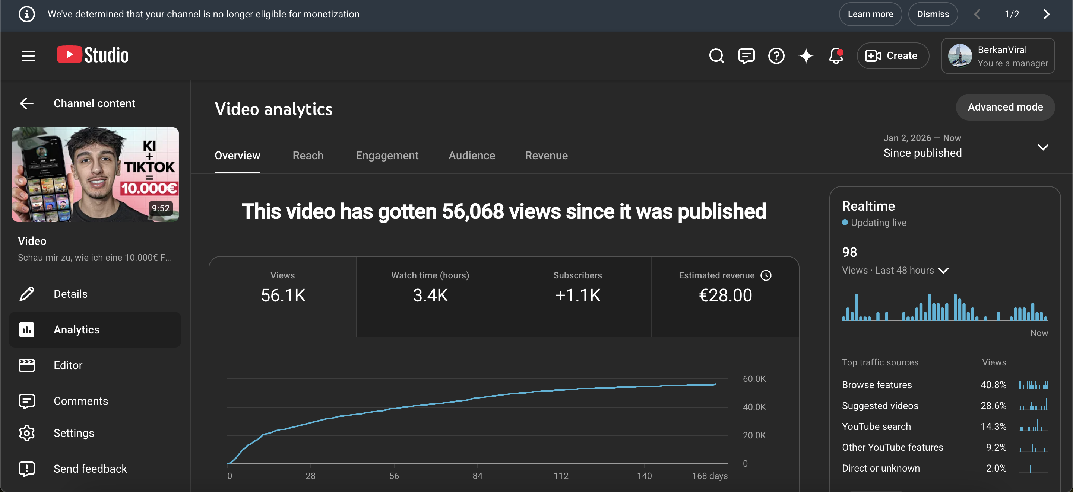The image size is (1073, 492).
Task: Select the Subscribers metric card
Action: 577,296
